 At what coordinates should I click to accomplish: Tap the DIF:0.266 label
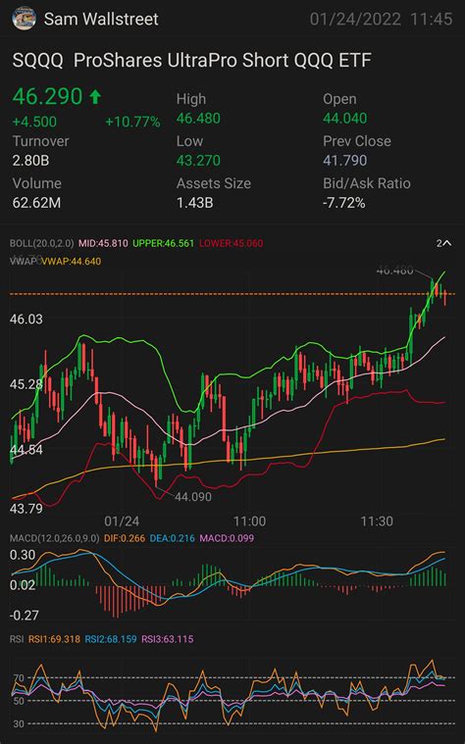point(125,538)
